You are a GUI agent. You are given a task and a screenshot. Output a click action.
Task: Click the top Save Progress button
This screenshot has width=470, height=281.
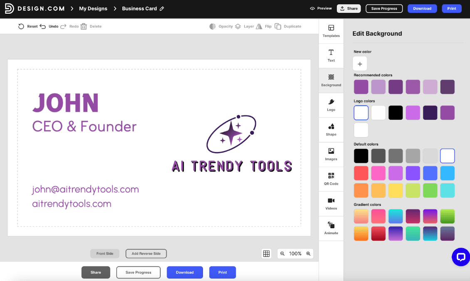pyautogui.click(x=384, y=8)
